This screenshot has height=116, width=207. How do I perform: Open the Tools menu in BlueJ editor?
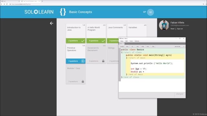click(131, 41)
